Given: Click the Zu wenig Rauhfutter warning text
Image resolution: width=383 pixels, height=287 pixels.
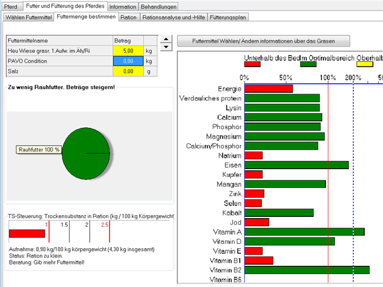Looking at the screenshot, I should [61, 87].
